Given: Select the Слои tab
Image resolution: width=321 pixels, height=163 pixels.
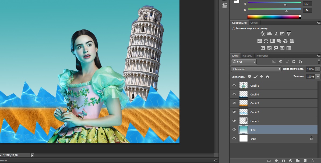Looking at the screenshot, I should click(x=235, y=55).
